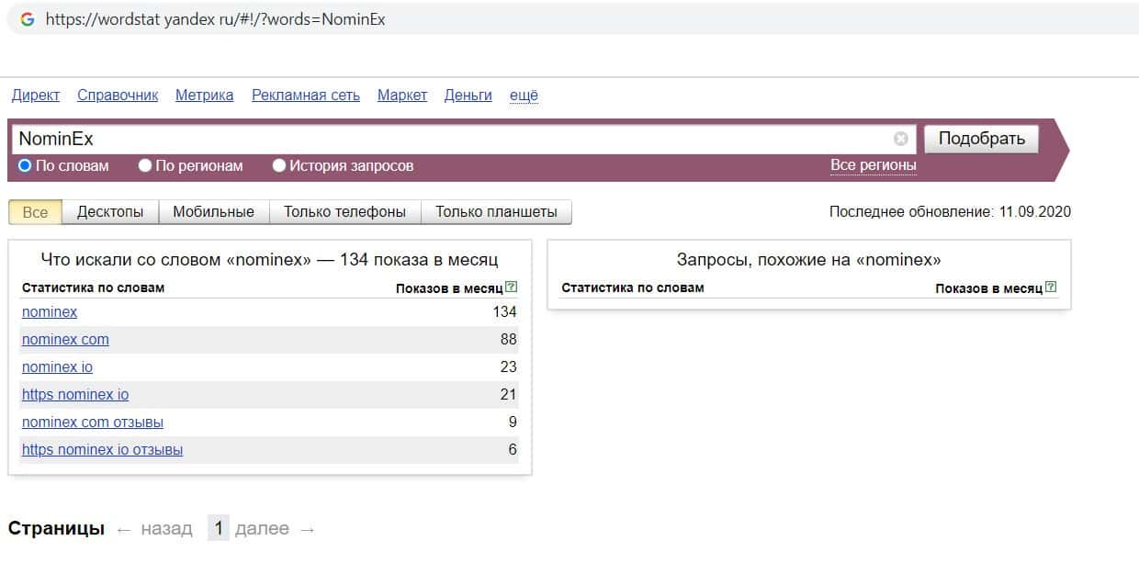
Task: Click right panel Статистика по словам header
Action: 632,287
